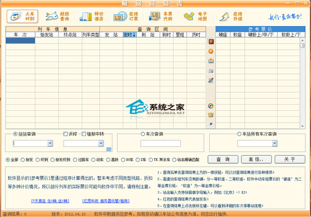Click the red seal icon in side strip
The height and width of the screenshot is (217, 311).
(211, 42)
